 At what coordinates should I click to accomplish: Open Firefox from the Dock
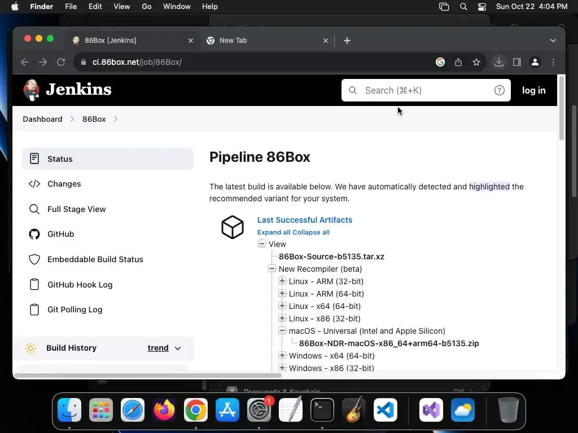pyautogui.click(x=164, y=410)
